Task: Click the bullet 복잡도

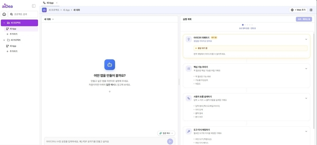Action: (x=198, y=84)
